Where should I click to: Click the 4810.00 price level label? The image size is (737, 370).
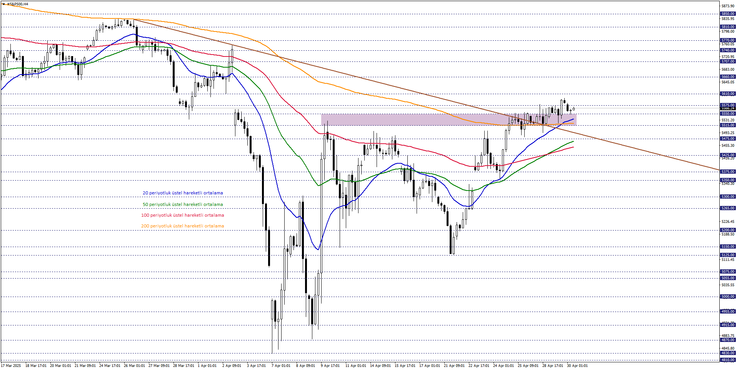pos(728,360)
